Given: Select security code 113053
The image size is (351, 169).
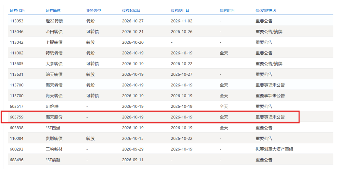Looking at the screenshot, I should point(17,21).
